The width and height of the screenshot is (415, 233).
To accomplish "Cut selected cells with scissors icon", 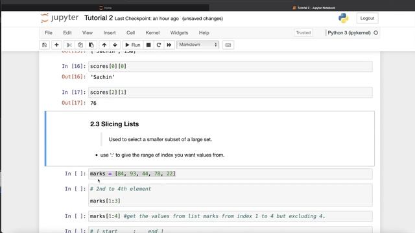I will coord(69,45).
